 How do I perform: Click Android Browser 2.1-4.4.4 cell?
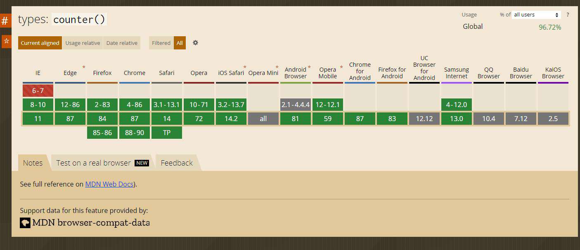click(296, 105)
